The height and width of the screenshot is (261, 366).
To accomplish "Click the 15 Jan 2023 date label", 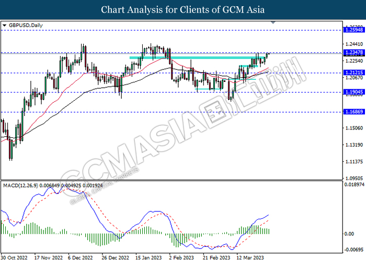I will tap(148, 258).
